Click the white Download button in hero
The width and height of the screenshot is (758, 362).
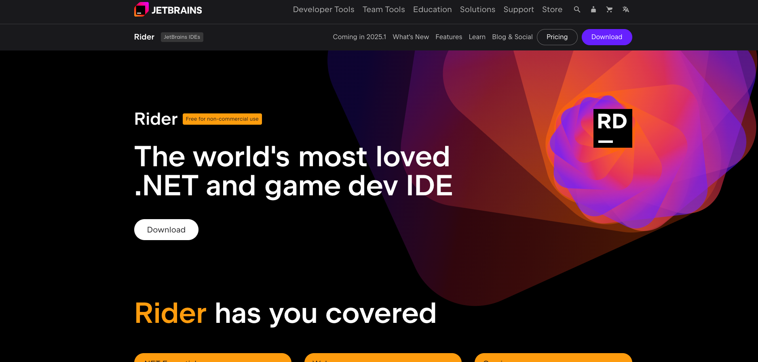[x=166, y=230]
